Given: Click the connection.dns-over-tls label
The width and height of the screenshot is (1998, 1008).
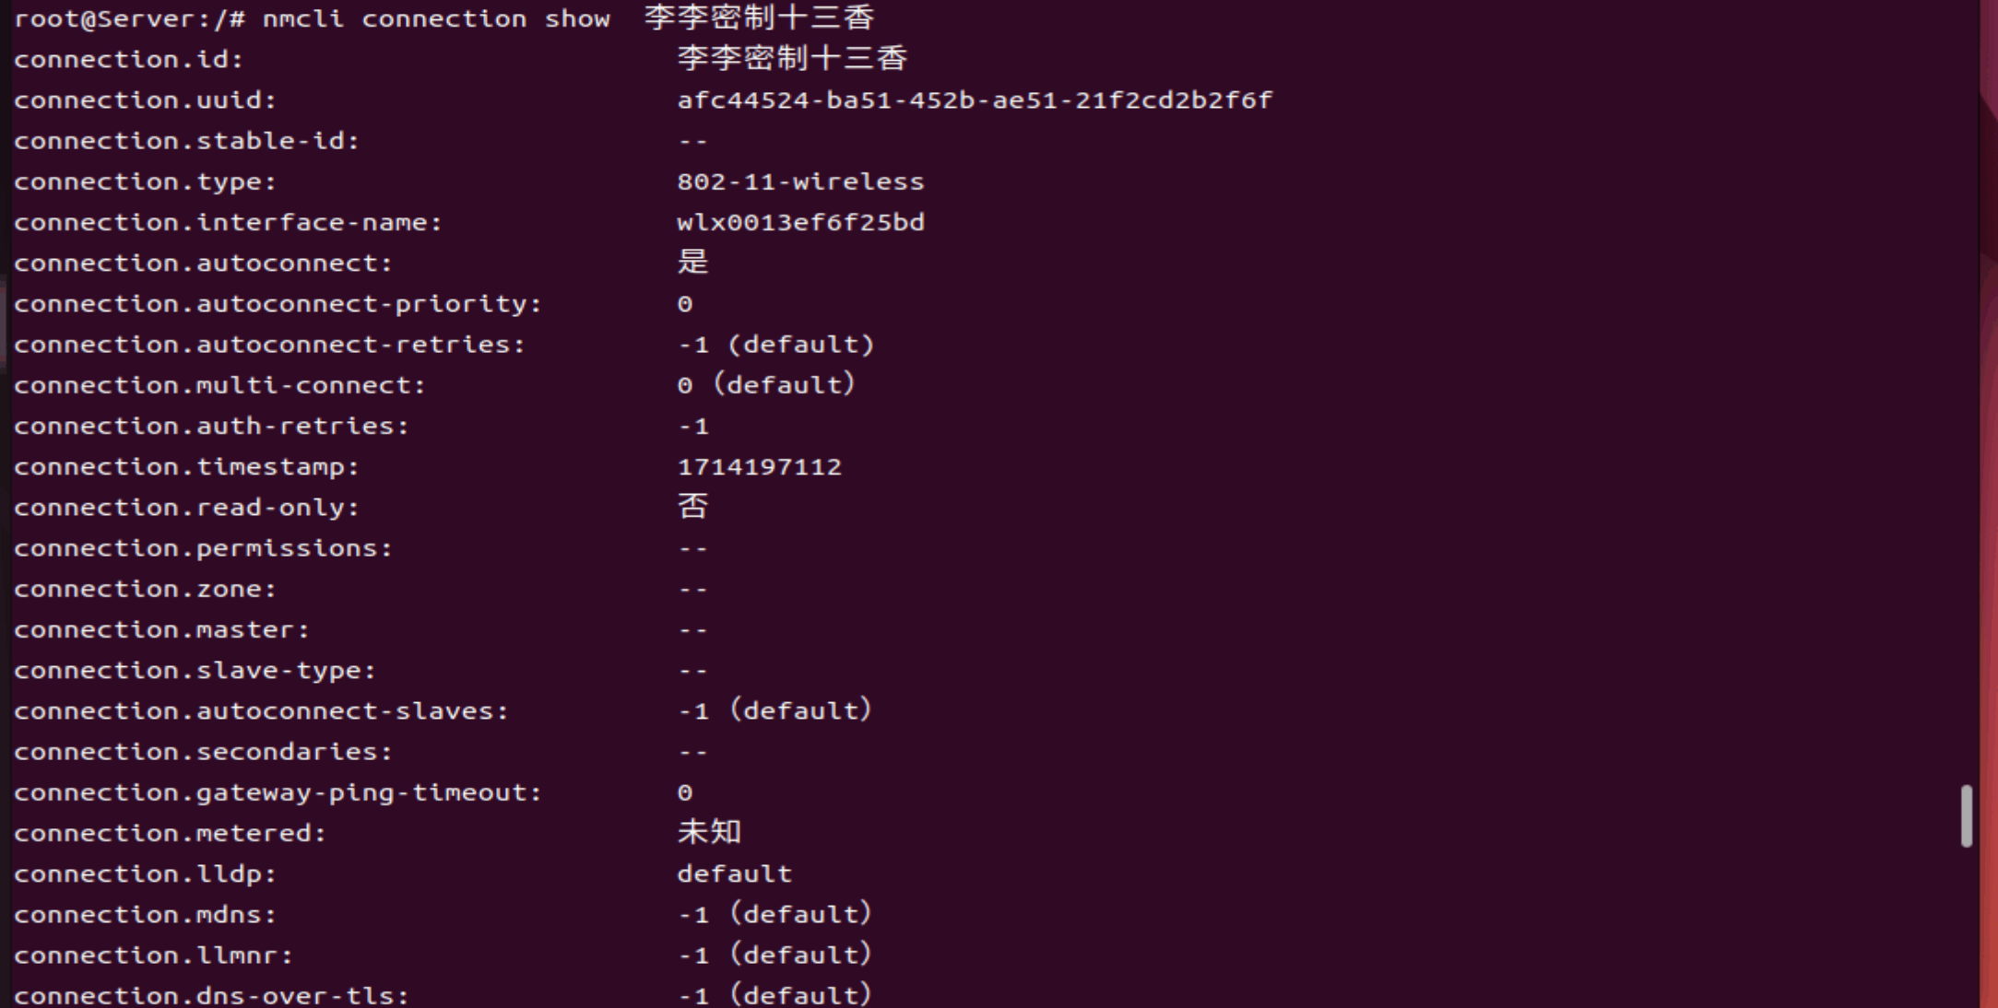Looking at the screenshot, I should click(x=211, y=996).
